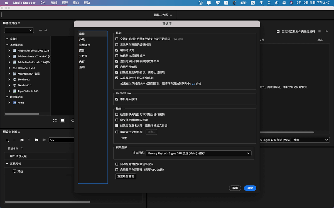Open the 帮助 menu
Viewport: 334px width, 208px height.
click(x=87, y=3)
